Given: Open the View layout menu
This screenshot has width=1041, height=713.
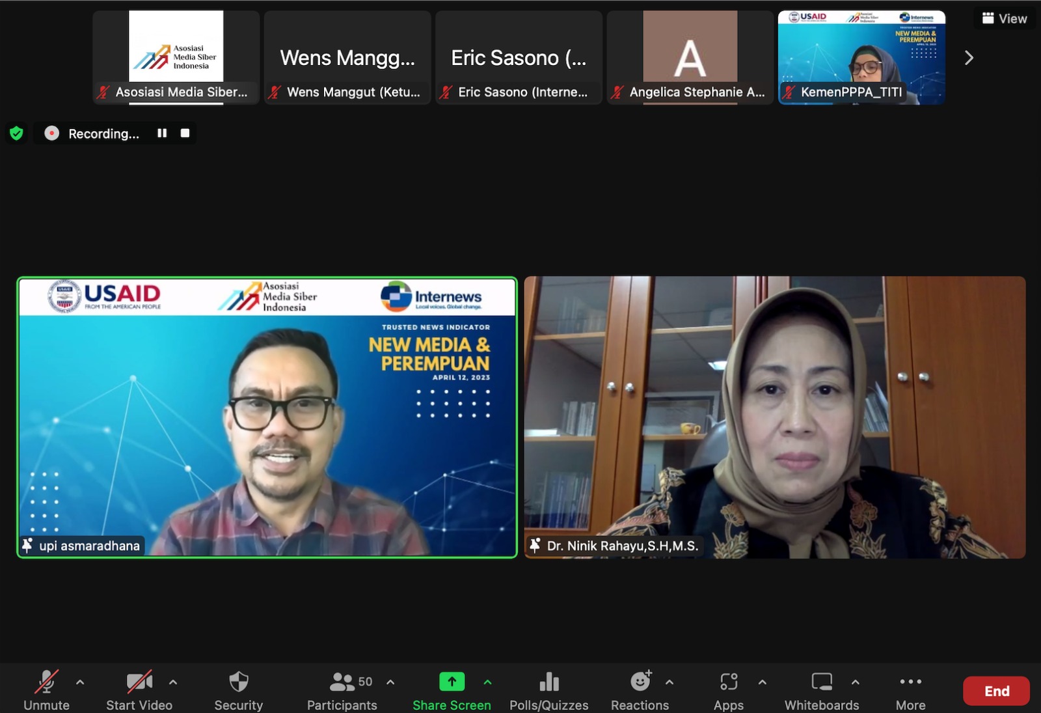Looking at the screenshot, I should (1005, 18).
